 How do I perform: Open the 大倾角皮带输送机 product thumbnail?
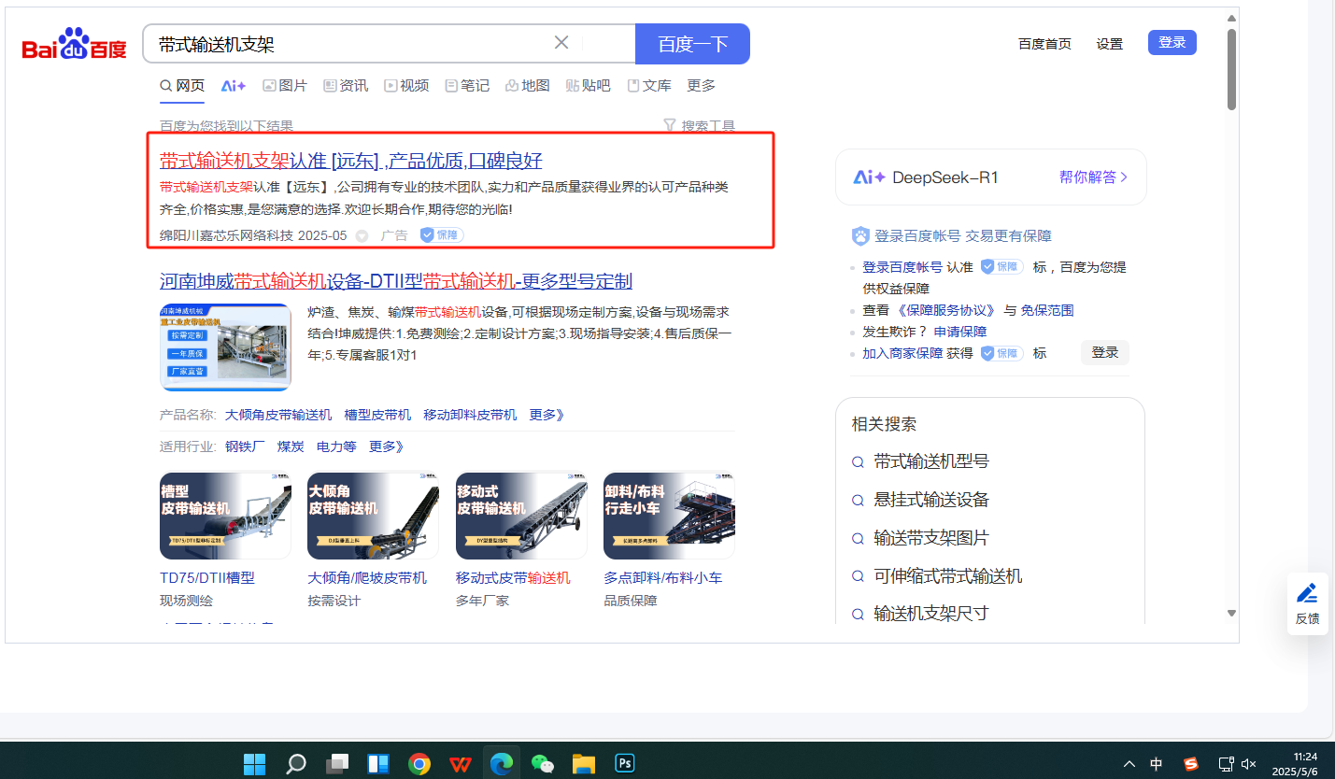click(x=373, y=516)
